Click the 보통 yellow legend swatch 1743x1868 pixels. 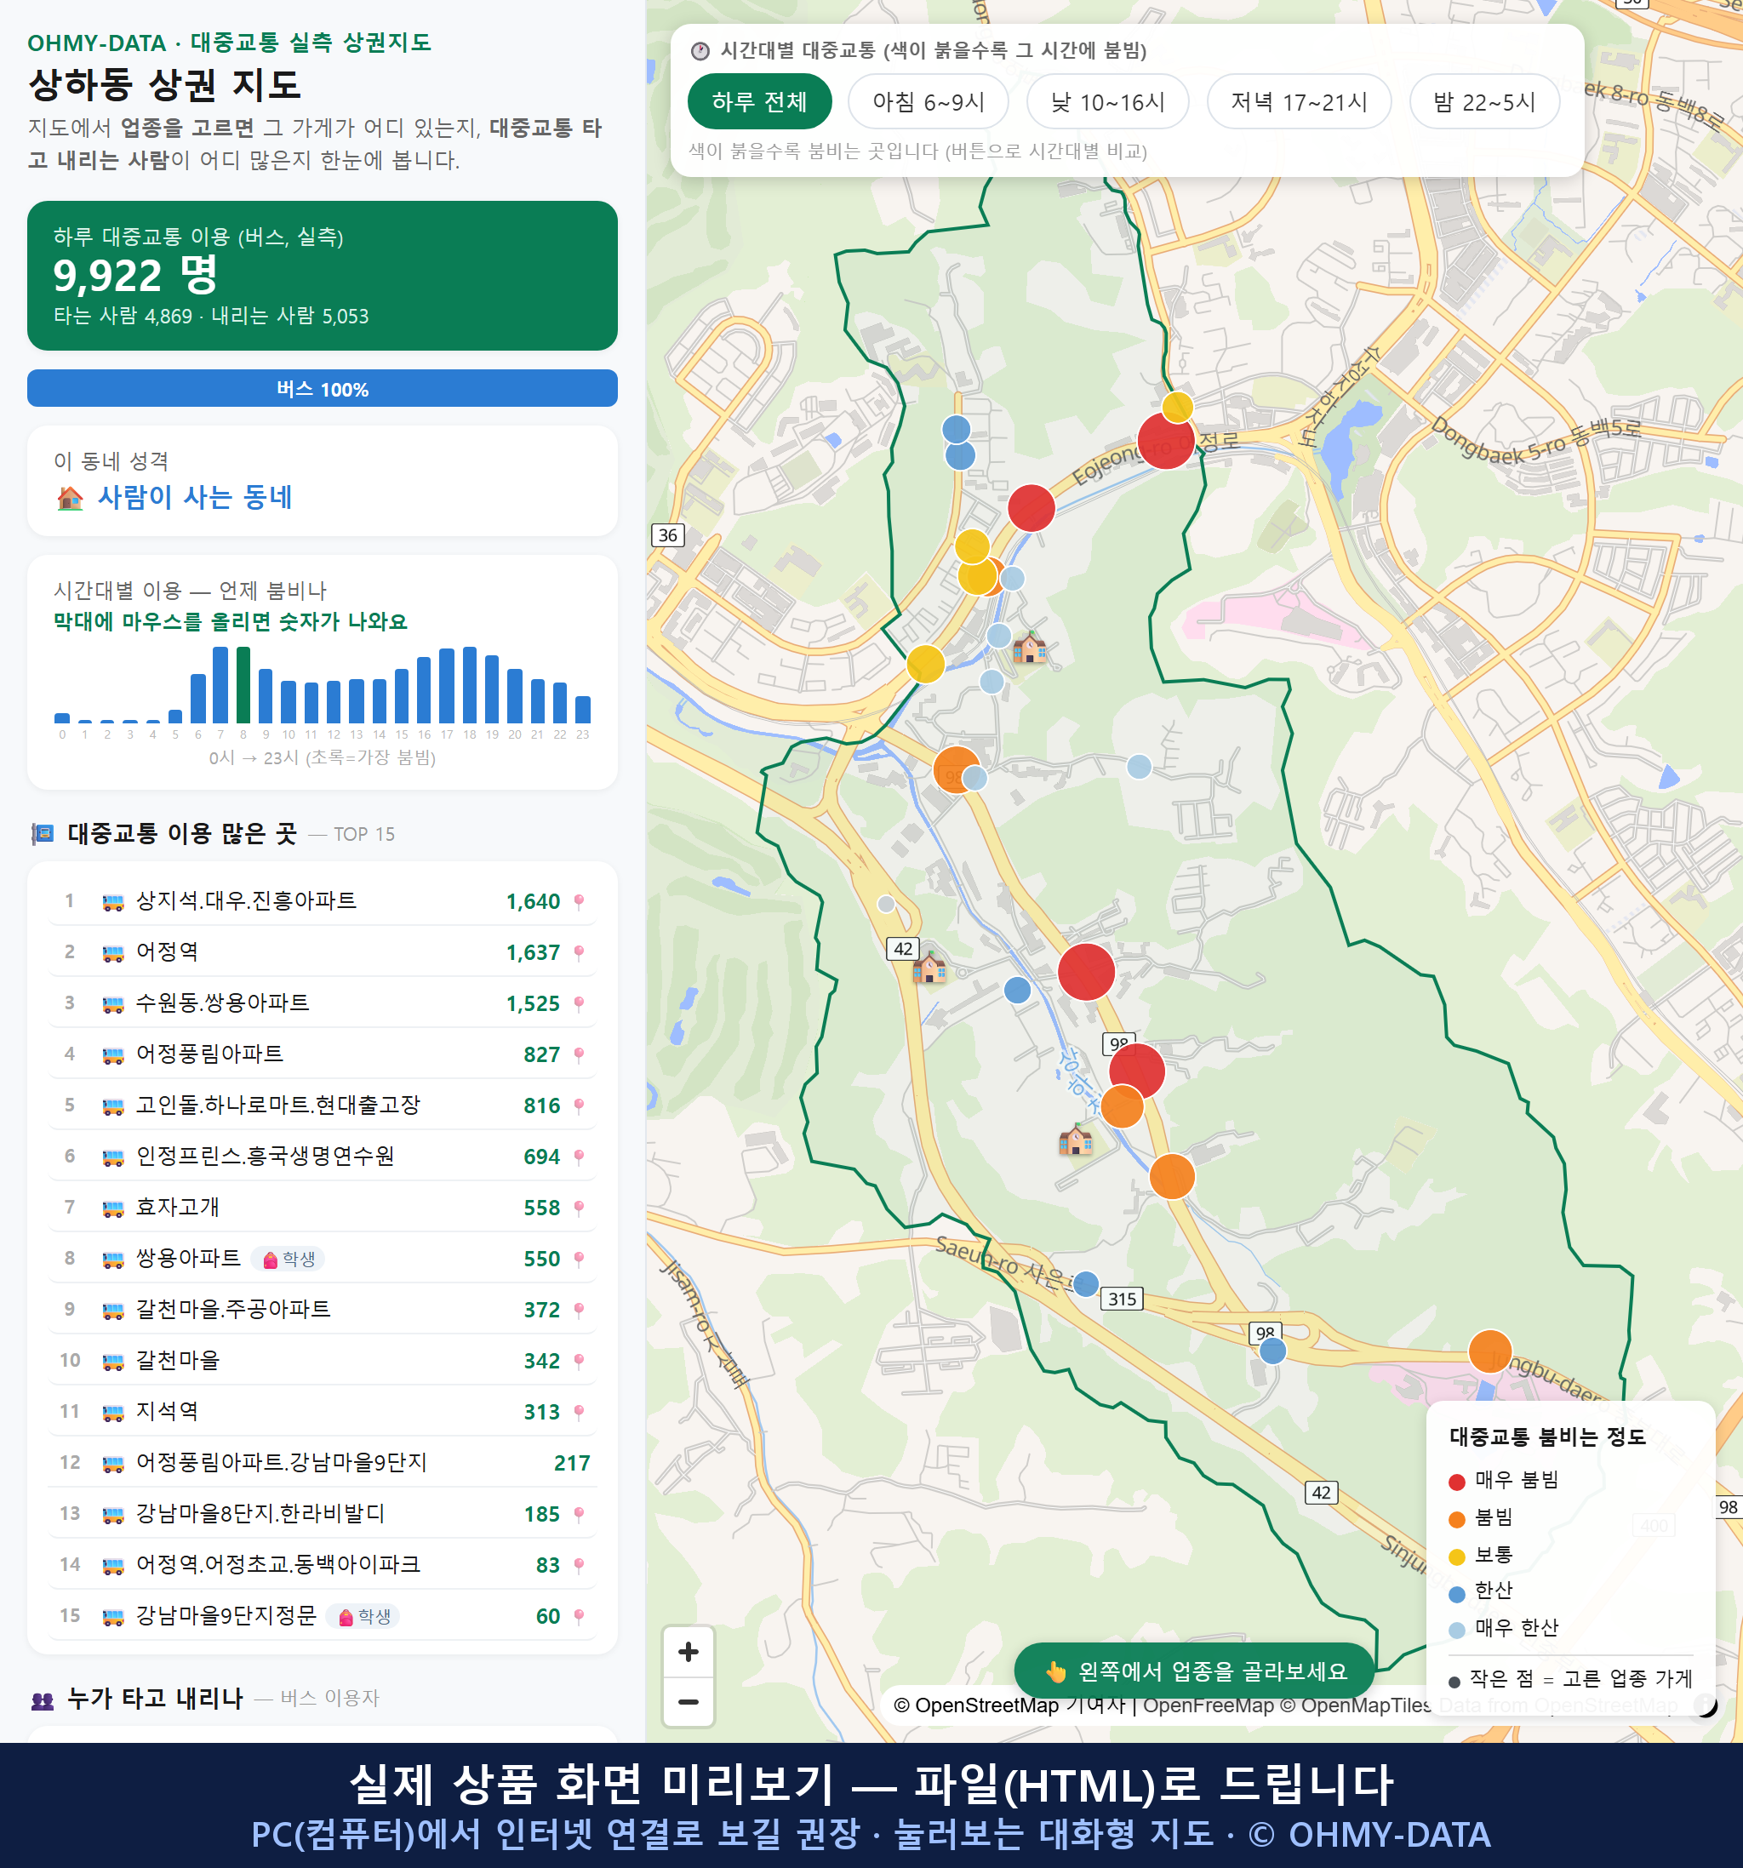[1456, 1557]
